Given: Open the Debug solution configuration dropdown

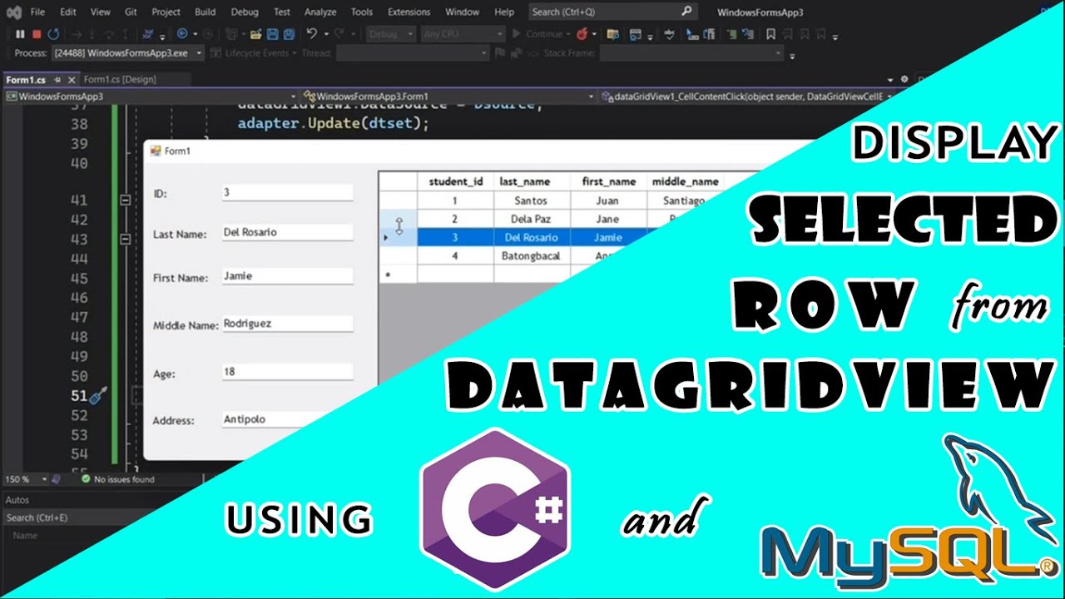Looking at the screenshot, I should coord(391,34).
